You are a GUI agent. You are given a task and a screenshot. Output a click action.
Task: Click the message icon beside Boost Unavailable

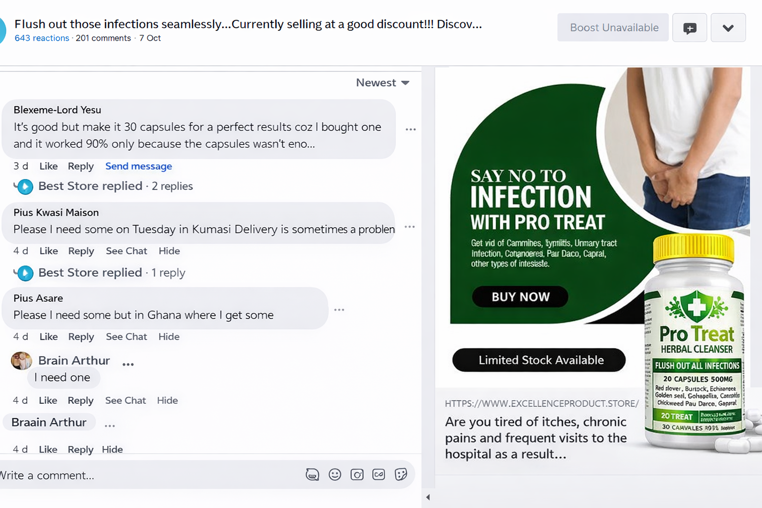tap(689, 28)
